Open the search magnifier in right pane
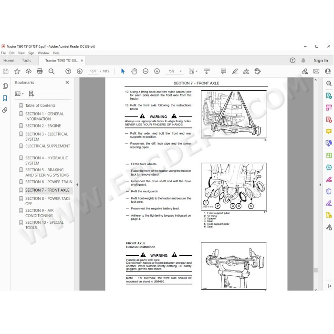Viewport: 334px width, 334px height. [x=329, y=83]
